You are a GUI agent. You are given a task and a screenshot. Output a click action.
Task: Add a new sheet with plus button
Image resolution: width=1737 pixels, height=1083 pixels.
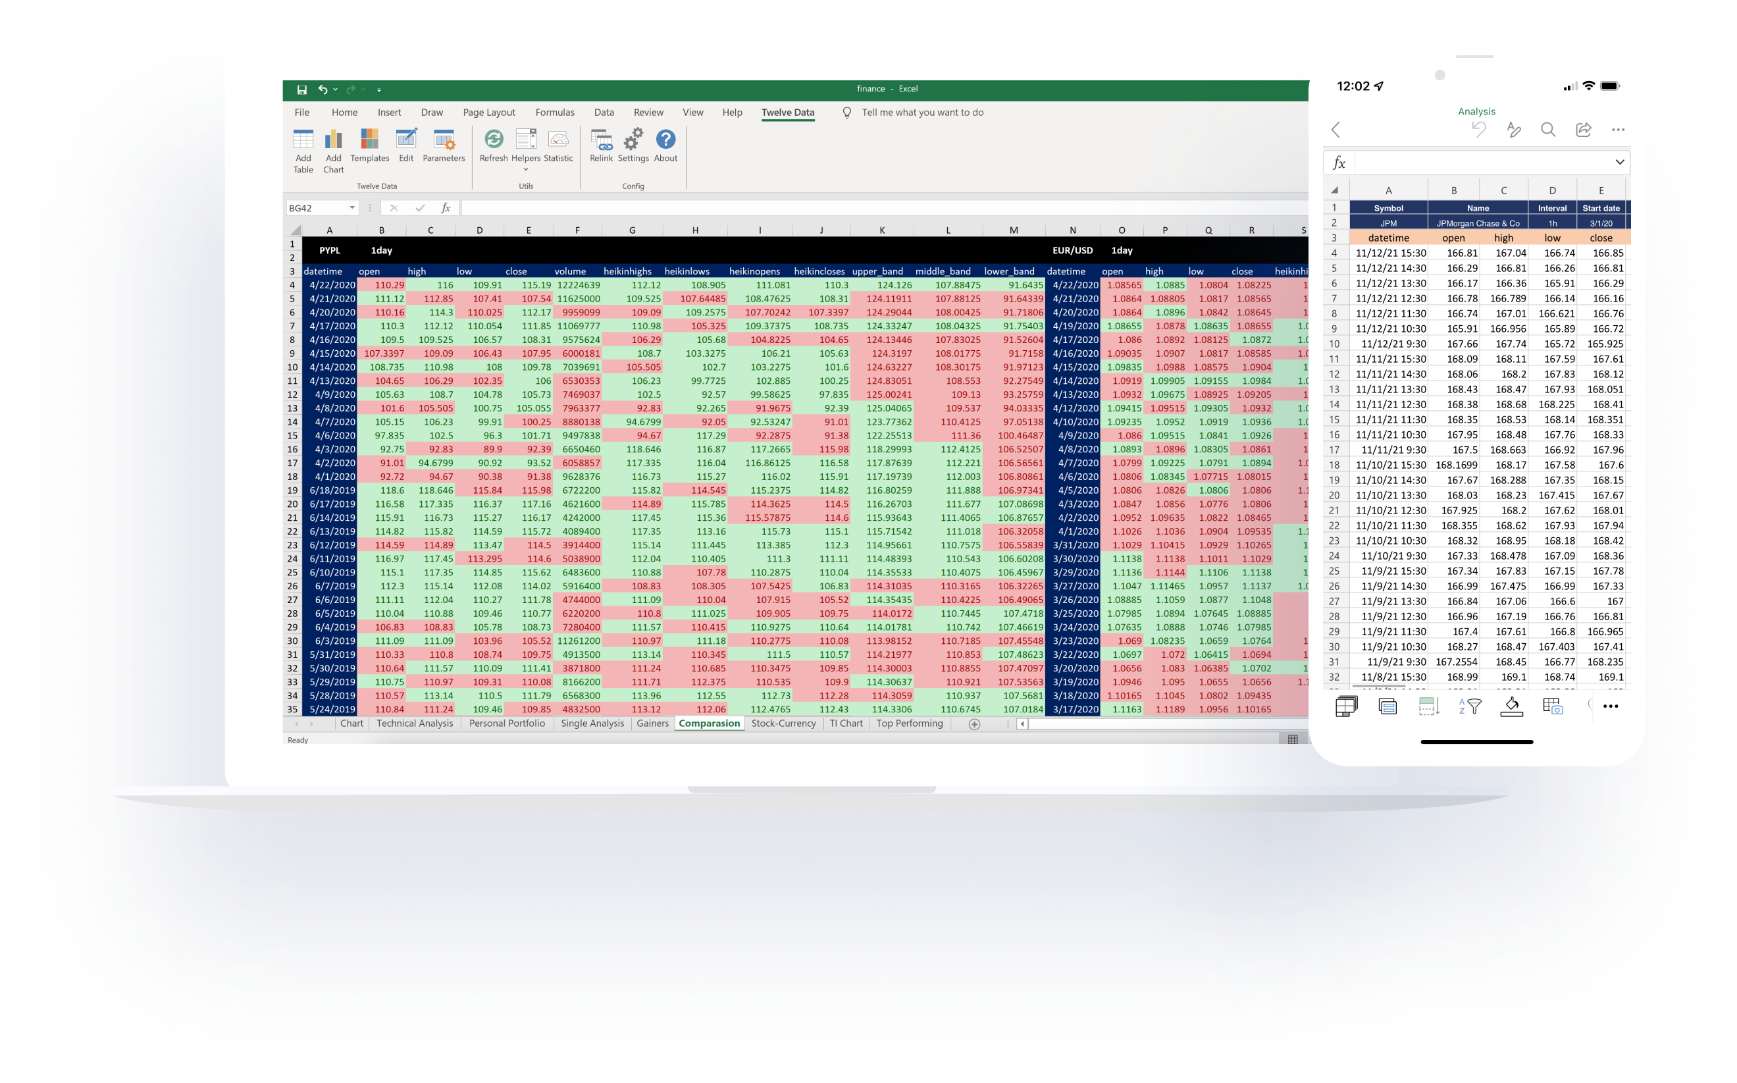973,724
